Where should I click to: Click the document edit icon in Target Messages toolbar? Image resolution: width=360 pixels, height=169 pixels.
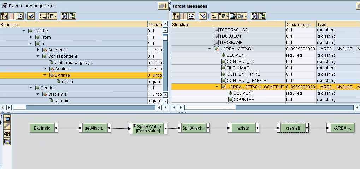pyautogui.click(x=233, y=16)
